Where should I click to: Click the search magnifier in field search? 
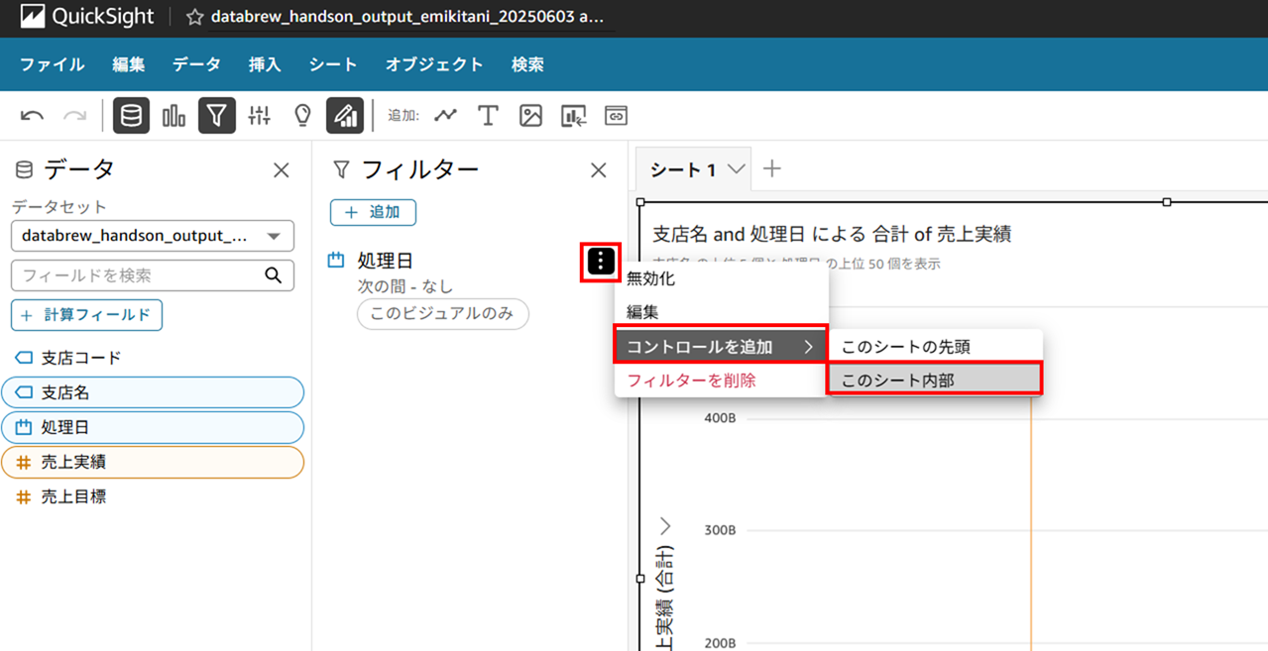pyautogui.click(x=273, y=275)
